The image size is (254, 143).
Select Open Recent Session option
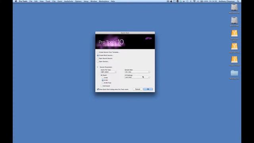98,58
